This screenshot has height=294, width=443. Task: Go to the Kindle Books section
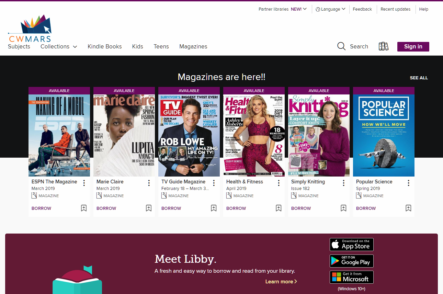pyautogui.click(x=104, y=47)
